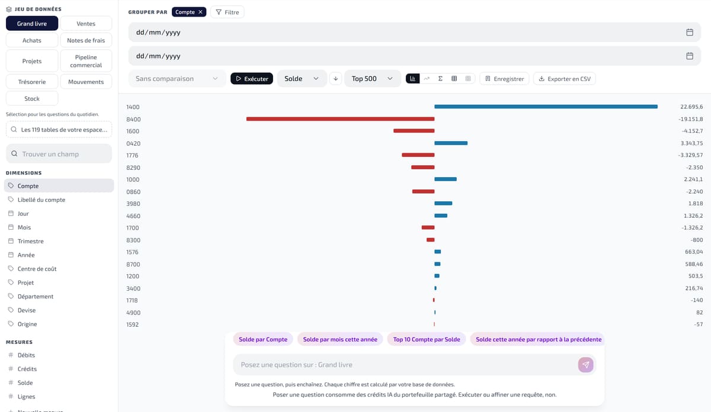The image size is (711, 412).
Task: Switch to line chart view
Action: [x=427, y=79]
